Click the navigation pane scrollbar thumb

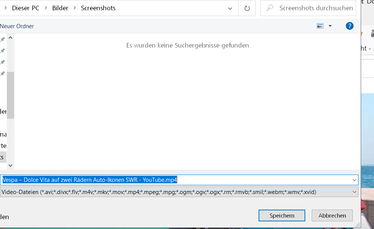click(10, 95)
